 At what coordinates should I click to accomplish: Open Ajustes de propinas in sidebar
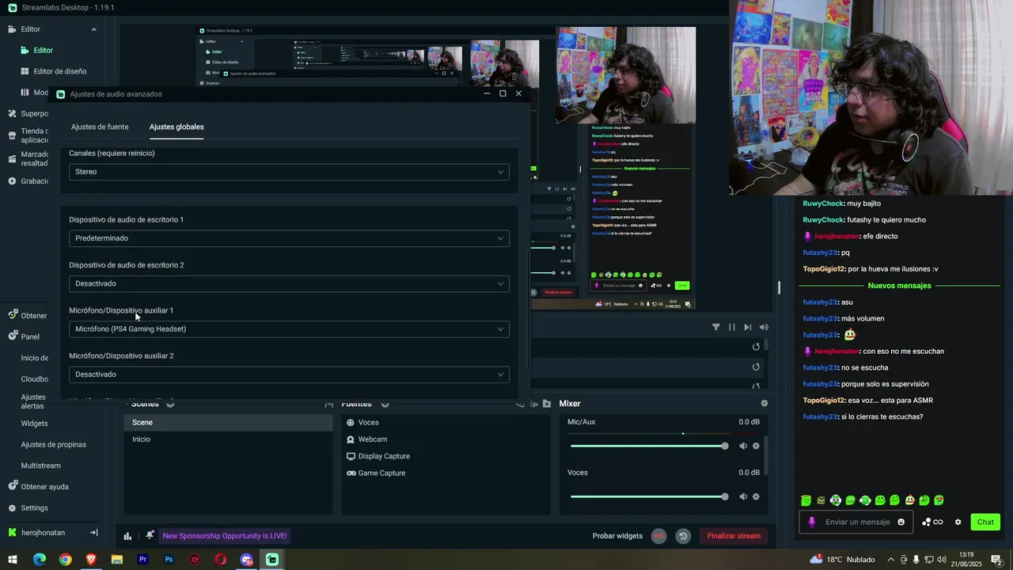53,445
